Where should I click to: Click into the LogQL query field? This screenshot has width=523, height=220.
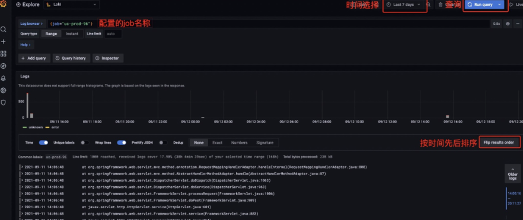coord(269,24)
